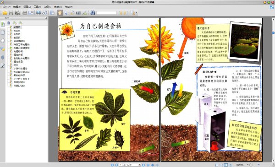Go to the next page
The height and width of the screenshot is (167, 275).
tap(143, 165)
